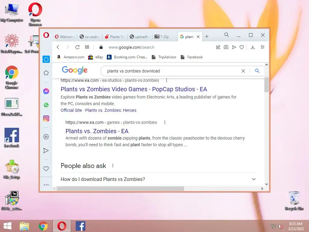The height and width of the screenshot is (232, 309).
Task: Select the File Setup desktop icon
Action: pos(12,169)
